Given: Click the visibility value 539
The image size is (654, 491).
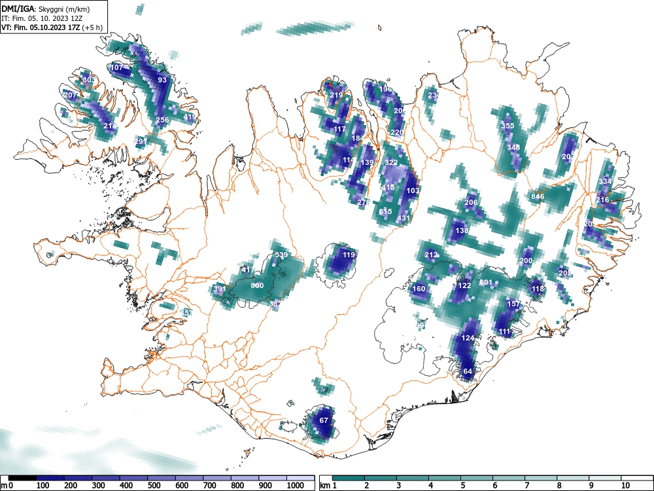Looking at the screenshot, I should (x=281, y=255).
